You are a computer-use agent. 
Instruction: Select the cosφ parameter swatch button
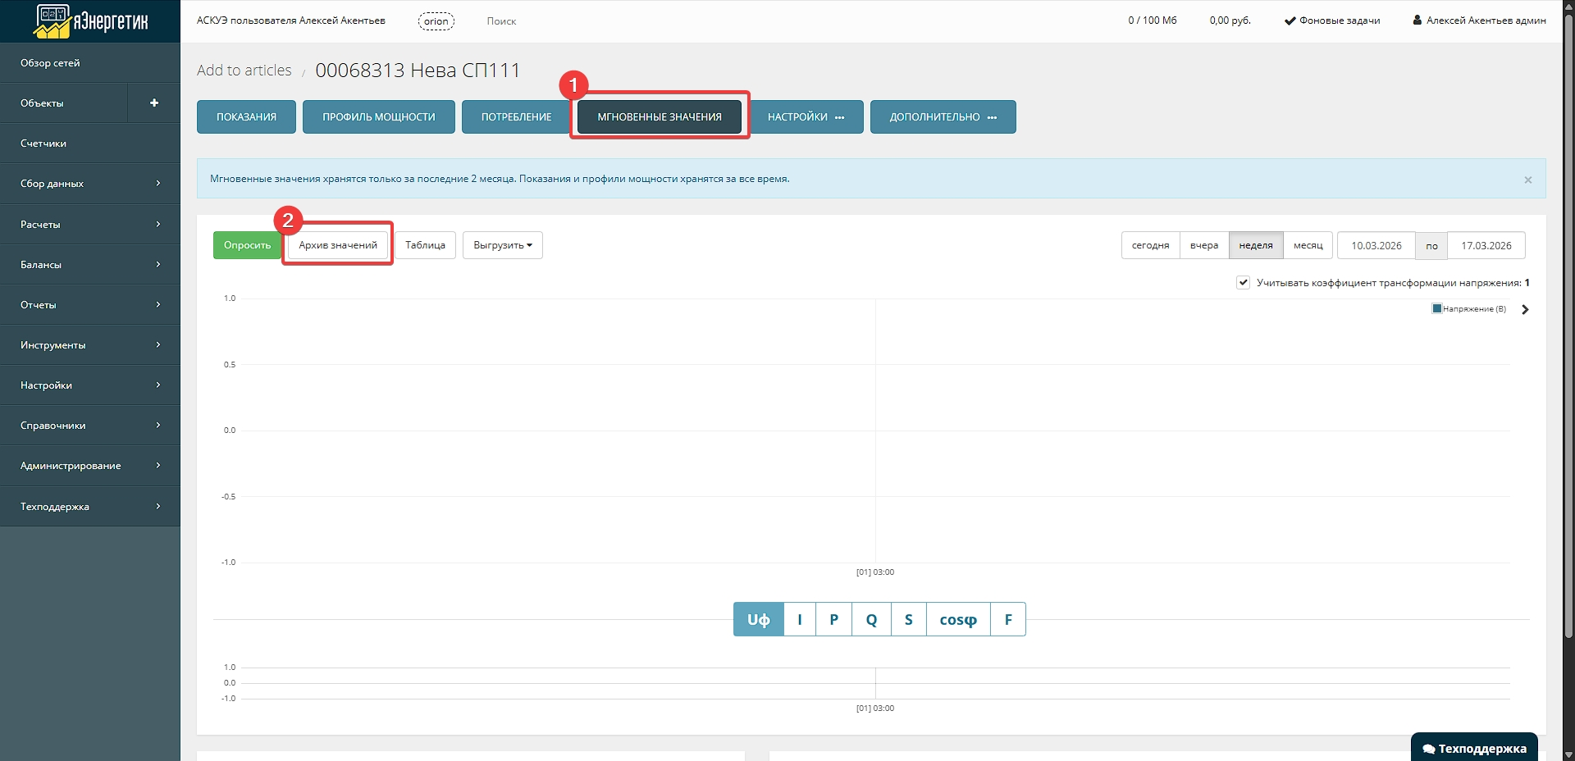pos(957,620)
